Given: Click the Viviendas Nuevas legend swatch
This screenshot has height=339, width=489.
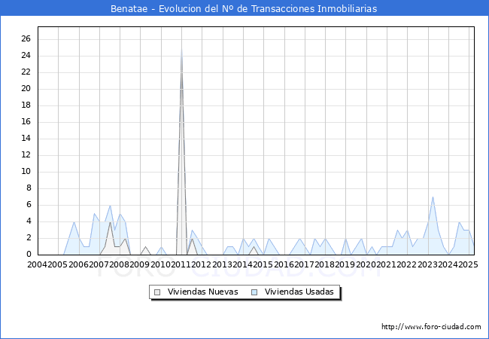Looking at the screenshot, I should (157, 292).
